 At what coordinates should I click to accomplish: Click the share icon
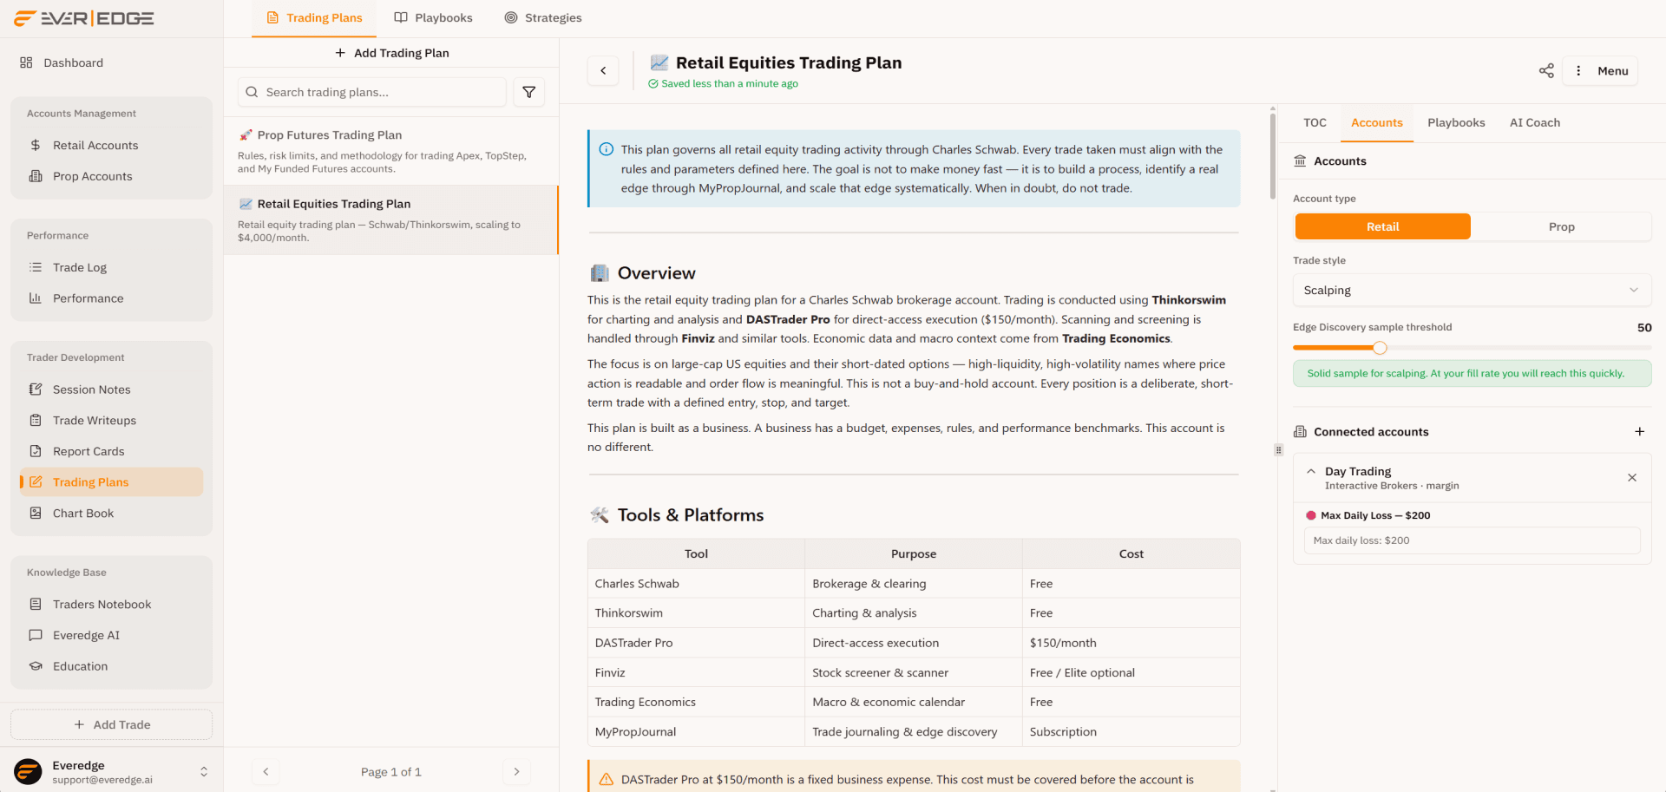click(1546, 71)
